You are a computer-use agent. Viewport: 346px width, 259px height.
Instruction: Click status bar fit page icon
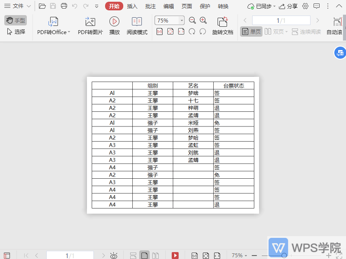pos(206,256)
